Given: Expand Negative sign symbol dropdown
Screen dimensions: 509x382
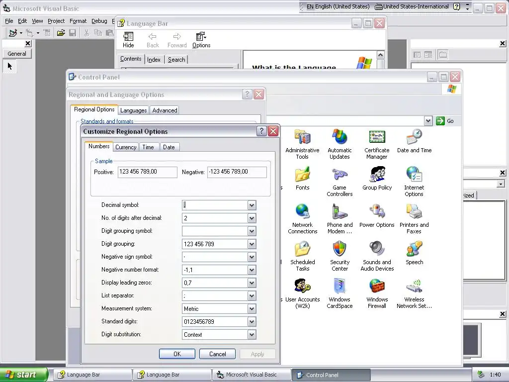Looking at the screenshot, I should 252,257.
